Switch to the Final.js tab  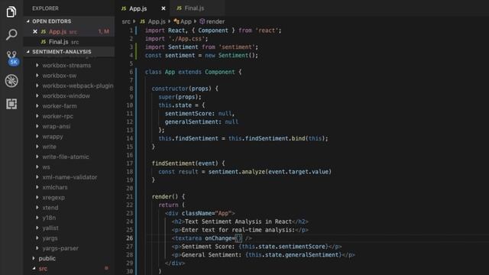point(194,8)
